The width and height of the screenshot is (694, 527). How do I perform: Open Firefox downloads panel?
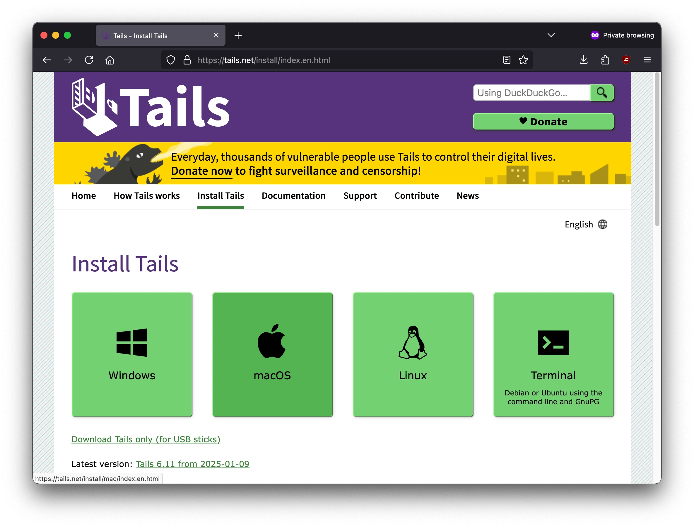584,60
